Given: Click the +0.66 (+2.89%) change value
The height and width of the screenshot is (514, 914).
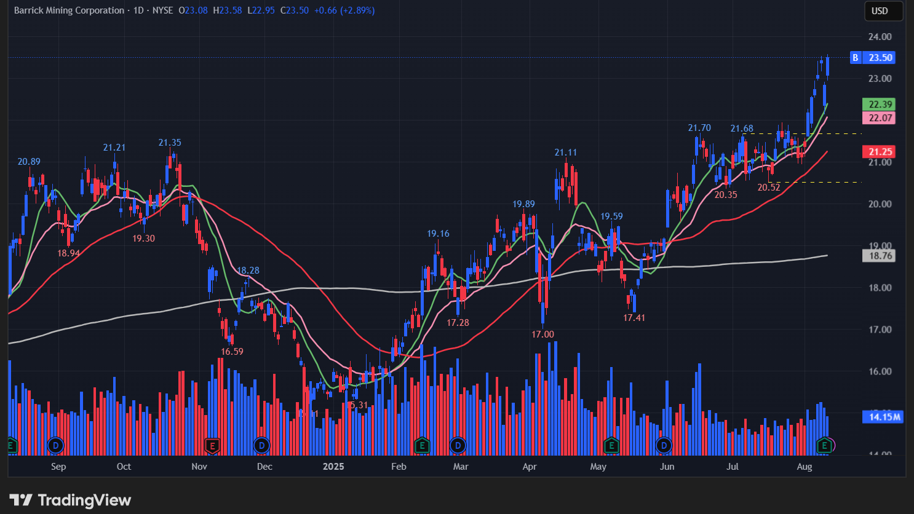Looking at the screenshot, I should (x=344, y=10).
